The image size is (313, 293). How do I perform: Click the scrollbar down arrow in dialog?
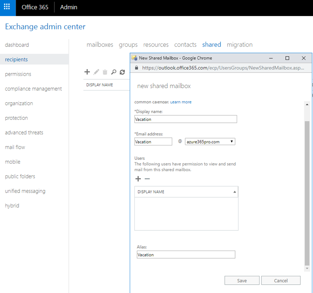click(307, 269)
